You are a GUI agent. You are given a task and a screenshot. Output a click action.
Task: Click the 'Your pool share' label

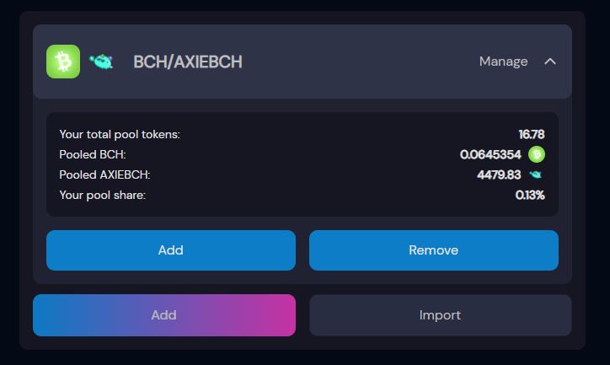(102, 195)
